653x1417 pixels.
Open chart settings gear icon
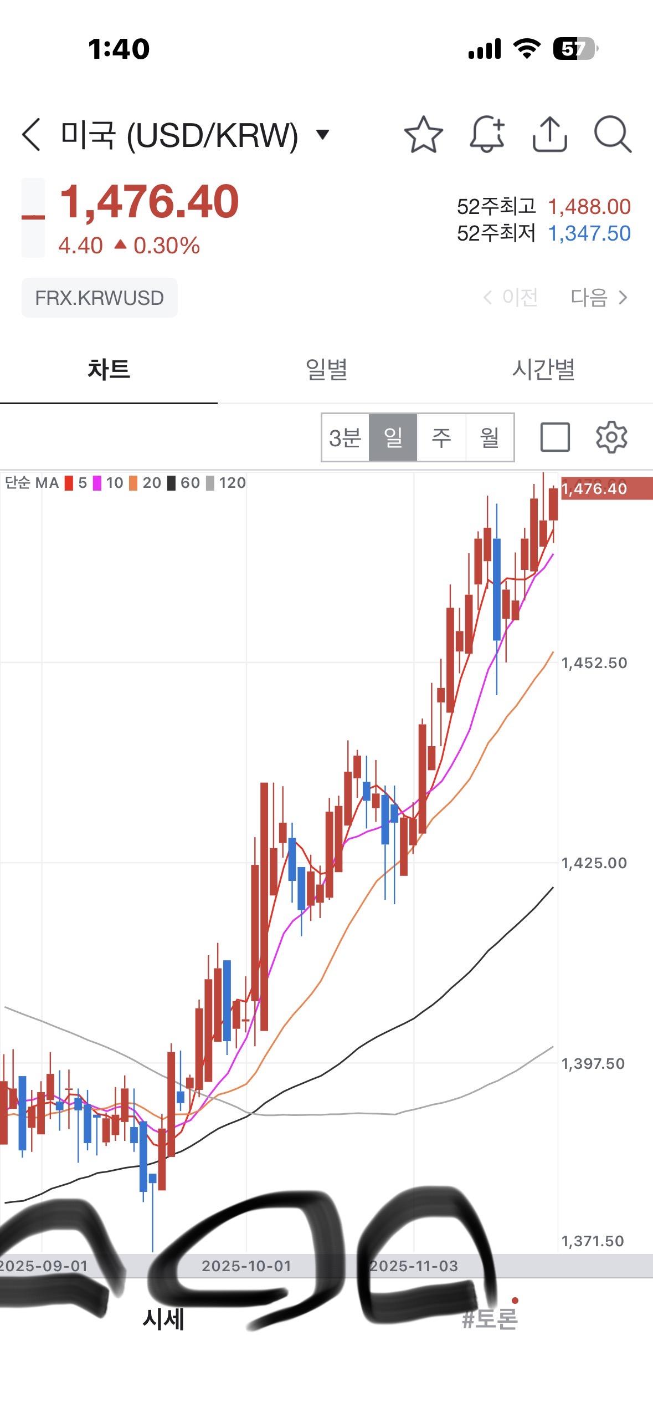(611, 437)
